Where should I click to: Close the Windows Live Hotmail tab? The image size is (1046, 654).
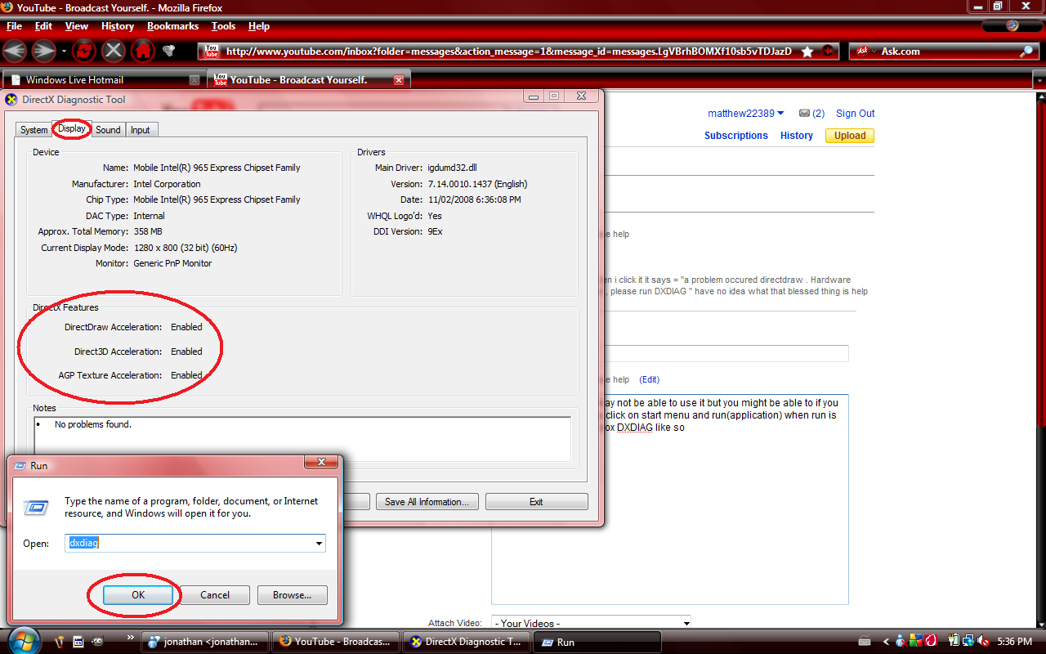pyautogui.click(x=194, y=80)
